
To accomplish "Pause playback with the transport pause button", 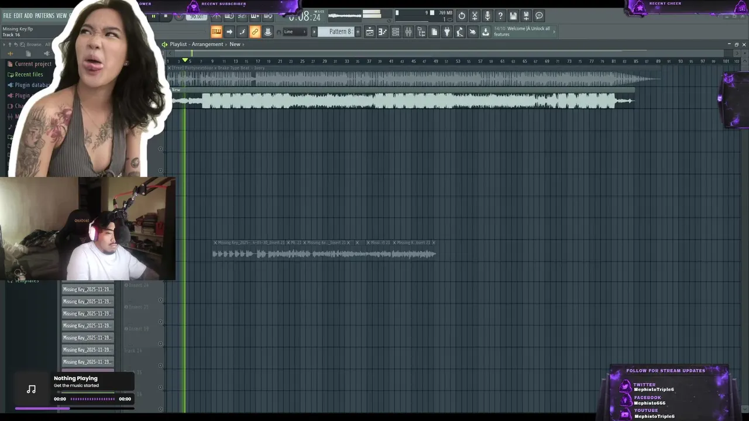I will (x=153, y=16).
